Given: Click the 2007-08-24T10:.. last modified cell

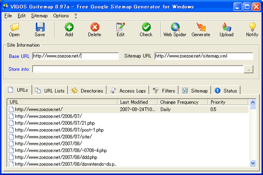Looking at the screenshot, I should [138, 109].
